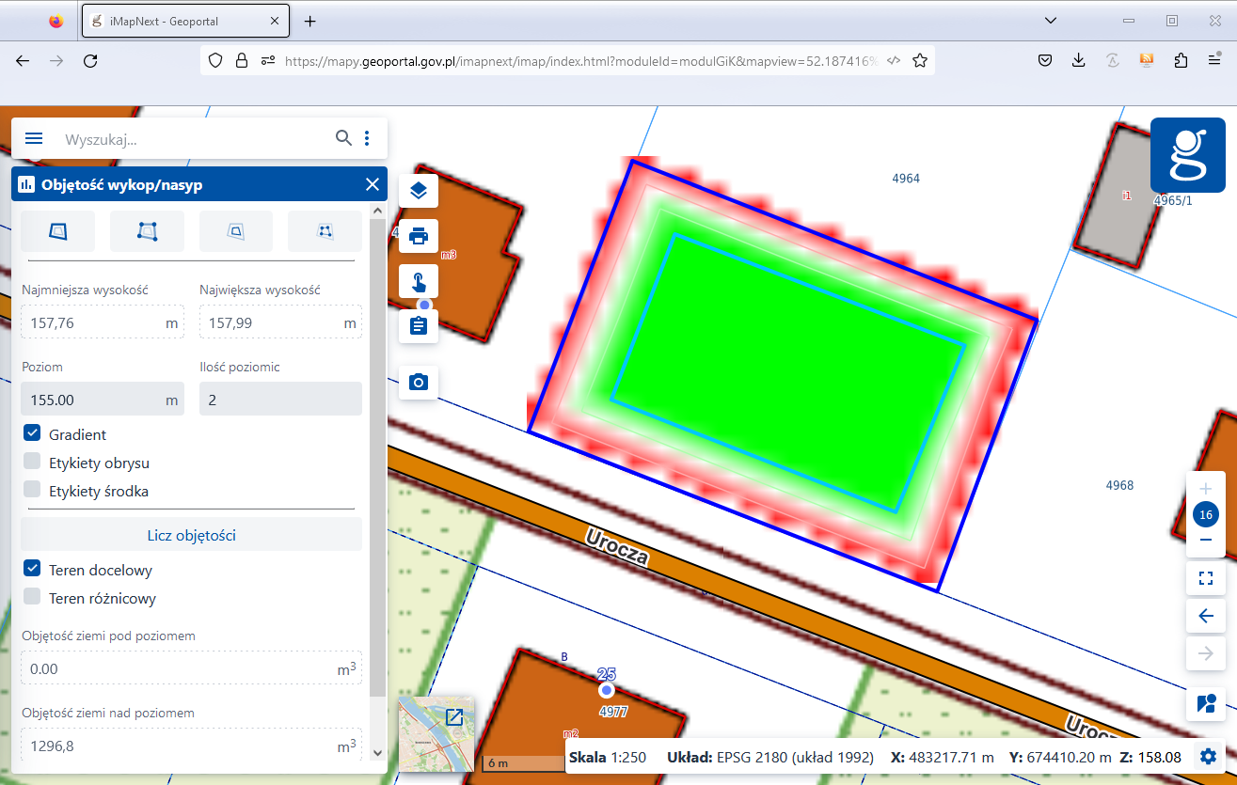This screenshot has width=1237, height=785.
Task: Open coordinate settings gear icon
Action: pos(1208,756)
